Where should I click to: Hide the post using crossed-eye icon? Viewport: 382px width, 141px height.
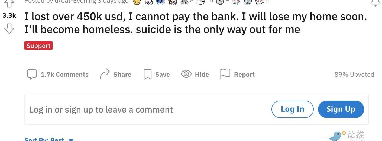tap(186, 74)
